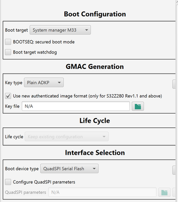Open the Boot device type dropdown
The width and height of the screenshot is (178, 202).
69,169
